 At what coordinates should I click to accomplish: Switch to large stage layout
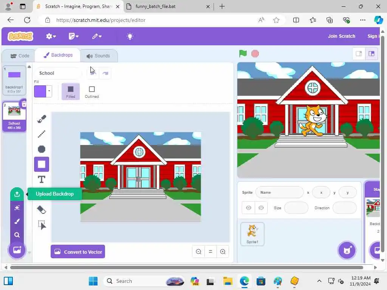coord(372,54)
